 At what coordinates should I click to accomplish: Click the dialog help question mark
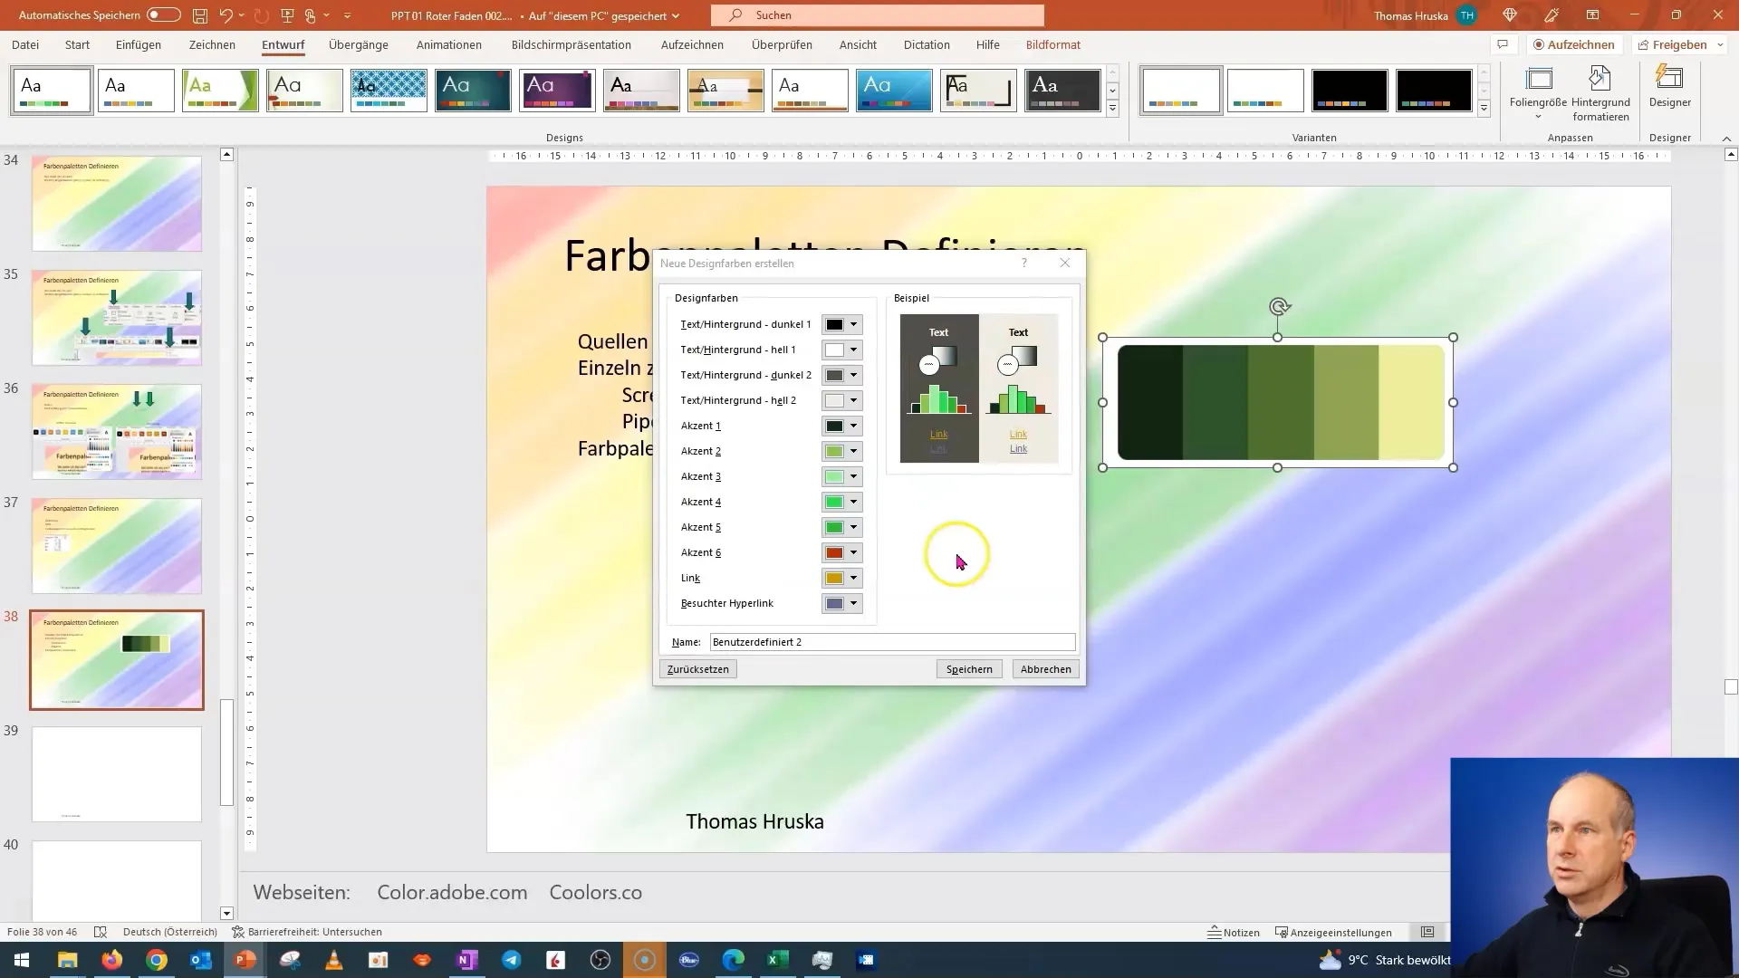pos(1024,263)
